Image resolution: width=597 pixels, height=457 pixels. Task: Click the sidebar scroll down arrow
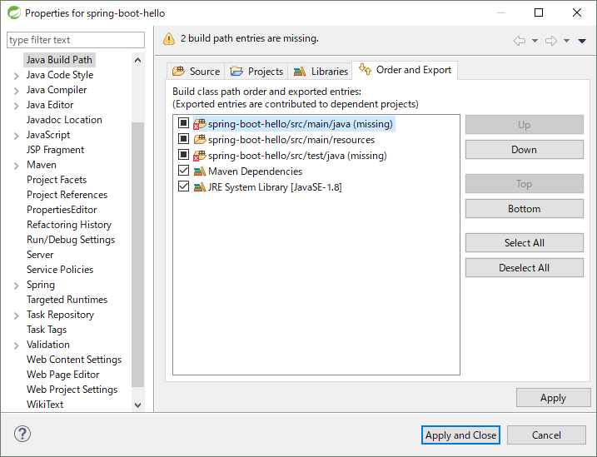[138, 405]
